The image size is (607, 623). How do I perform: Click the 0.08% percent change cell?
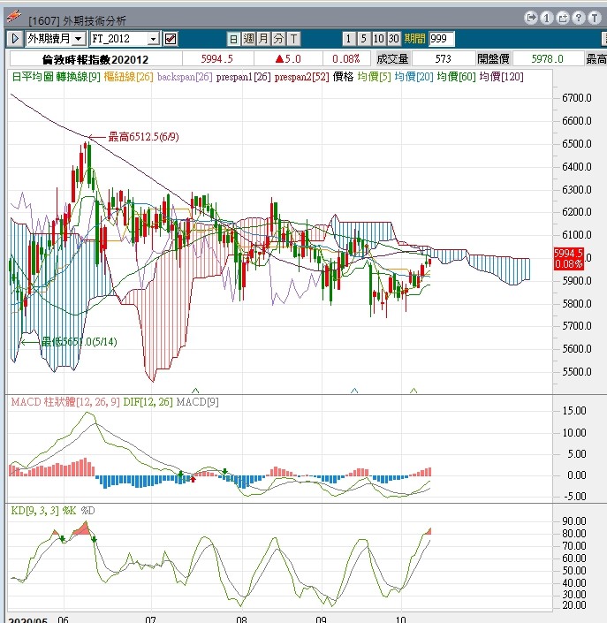pos(346,59)
